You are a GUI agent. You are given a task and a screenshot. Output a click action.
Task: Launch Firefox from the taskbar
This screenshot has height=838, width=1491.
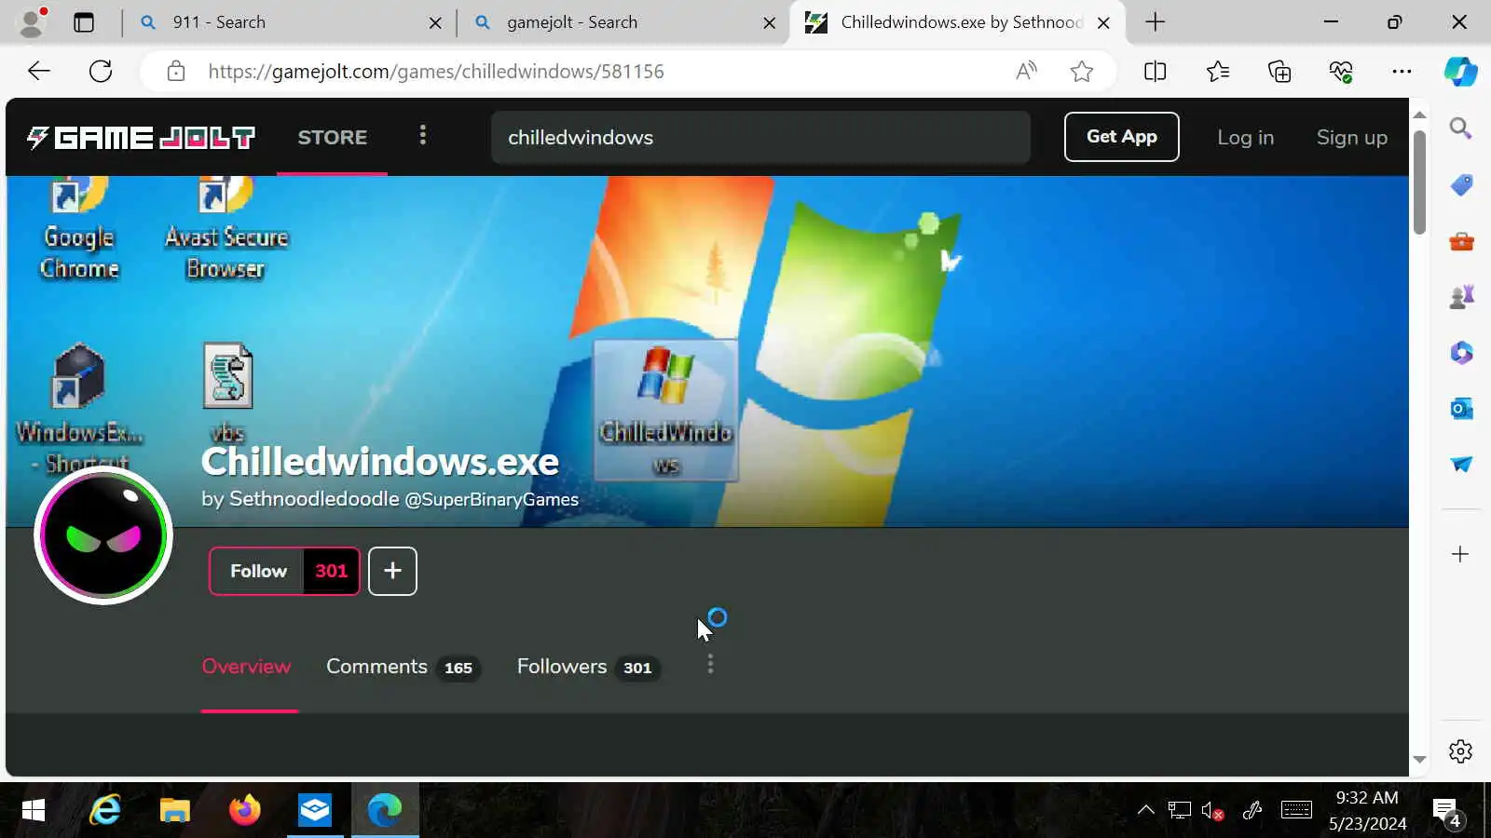244,810
